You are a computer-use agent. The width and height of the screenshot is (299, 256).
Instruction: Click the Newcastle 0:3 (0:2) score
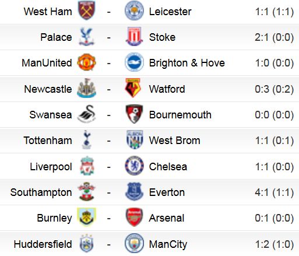pos(274,89)
